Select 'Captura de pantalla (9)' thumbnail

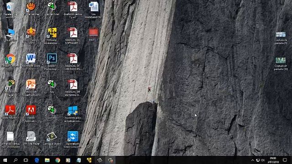[x=281, y=38]
